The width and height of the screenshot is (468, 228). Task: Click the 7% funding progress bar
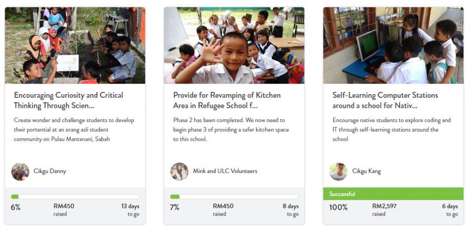pyautogui.click(x=234, y=197)
